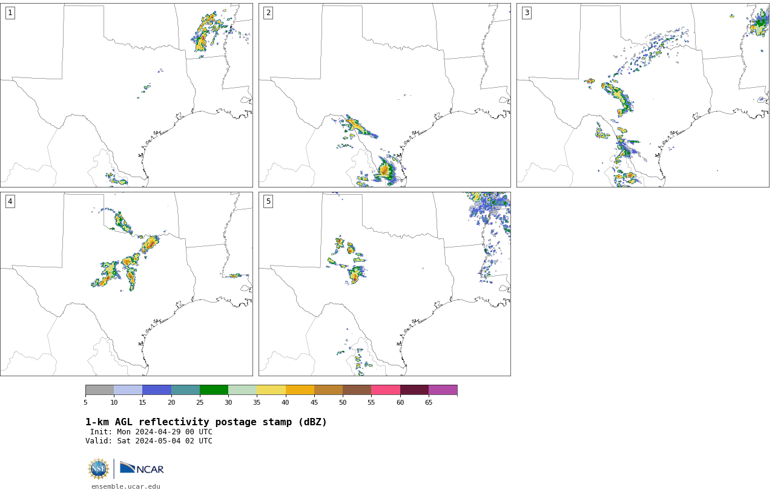Click the Init: Mon 2024-04-29 00 UTC text
The height and width of the screenshot is (493, 775).
(151, 432)
